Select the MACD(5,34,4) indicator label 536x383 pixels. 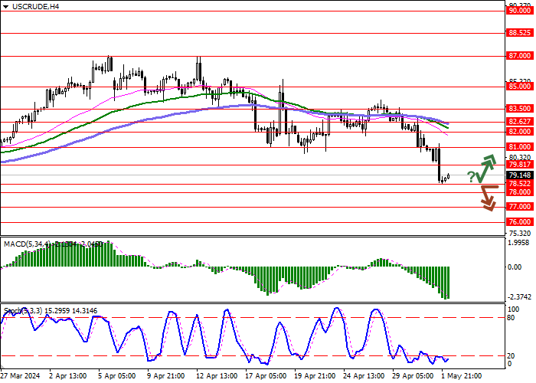pos(28,244)
